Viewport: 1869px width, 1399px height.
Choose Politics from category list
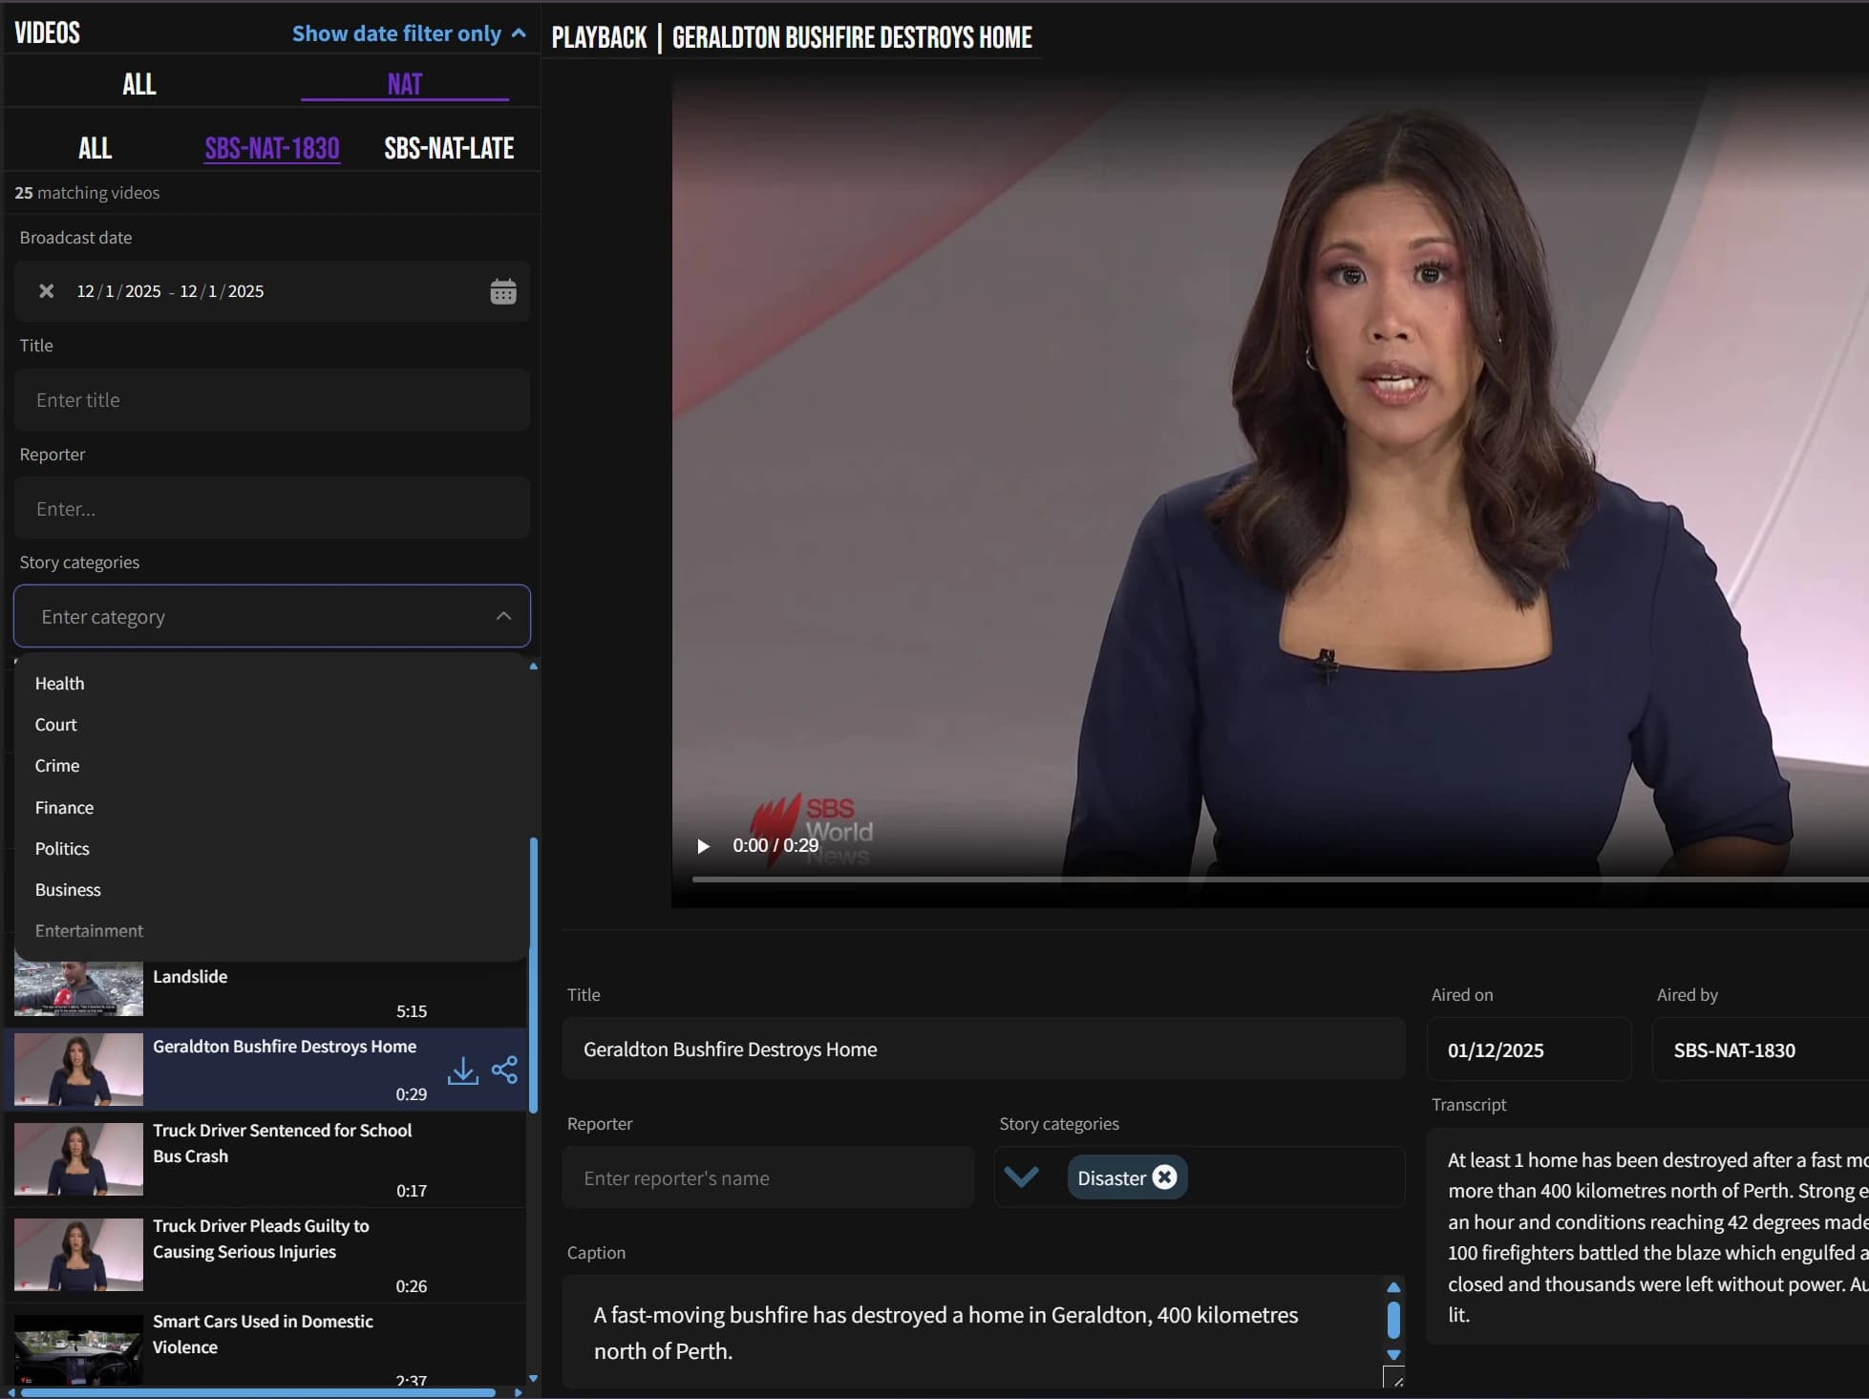62,849
